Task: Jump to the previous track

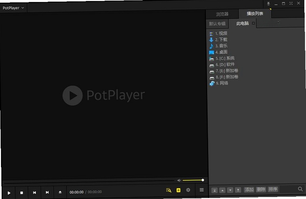Action: pos(34,192)
